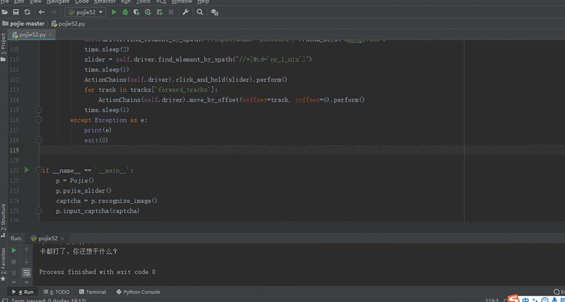Click the pojie52.py breadcrumb item
Image resolution: width=565 pixels, height=302 pixels.
tap(68, 24)
